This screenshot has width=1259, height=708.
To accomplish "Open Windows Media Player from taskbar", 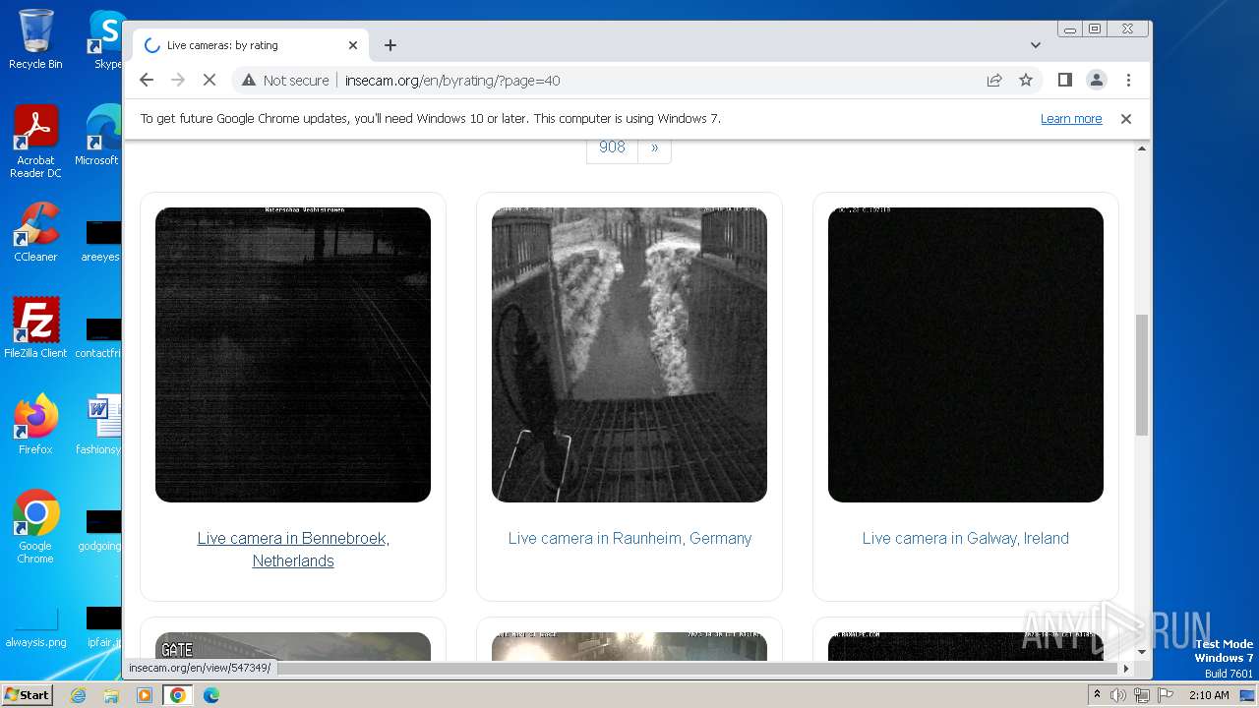I will (x=145, y=695).
